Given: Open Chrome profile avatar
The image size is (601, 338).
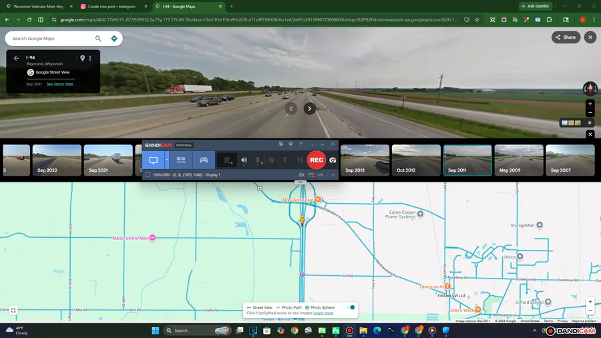Looking at the screenshot, I should 582,19.
